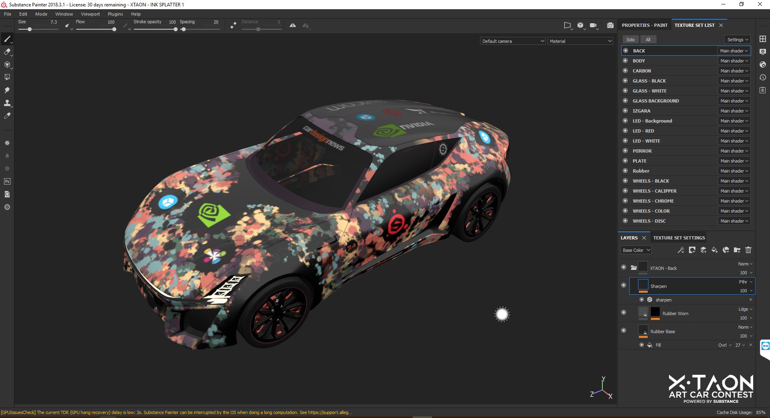Hide the sharpen filter effect

pyautogui.click(x=642, y=299)
